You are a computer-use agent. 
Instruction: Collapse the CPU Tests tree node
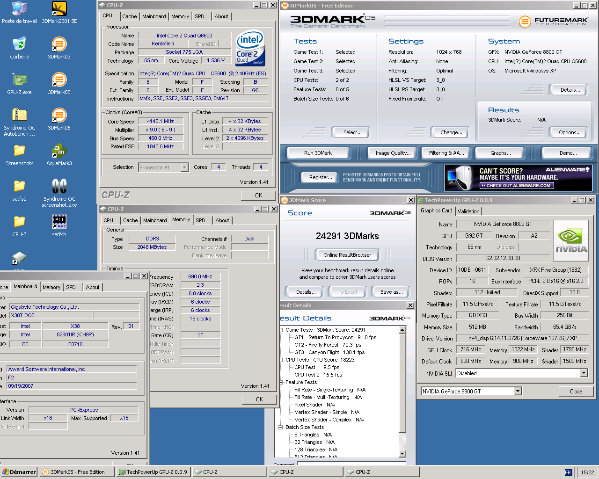[x=281, y=360]
